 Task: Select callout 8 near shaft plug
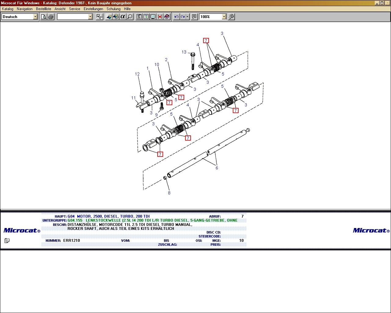[169, 193]
